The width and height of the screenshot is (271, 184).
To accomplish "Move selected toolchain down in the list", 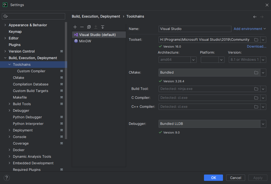I will (x=102, y=27).
